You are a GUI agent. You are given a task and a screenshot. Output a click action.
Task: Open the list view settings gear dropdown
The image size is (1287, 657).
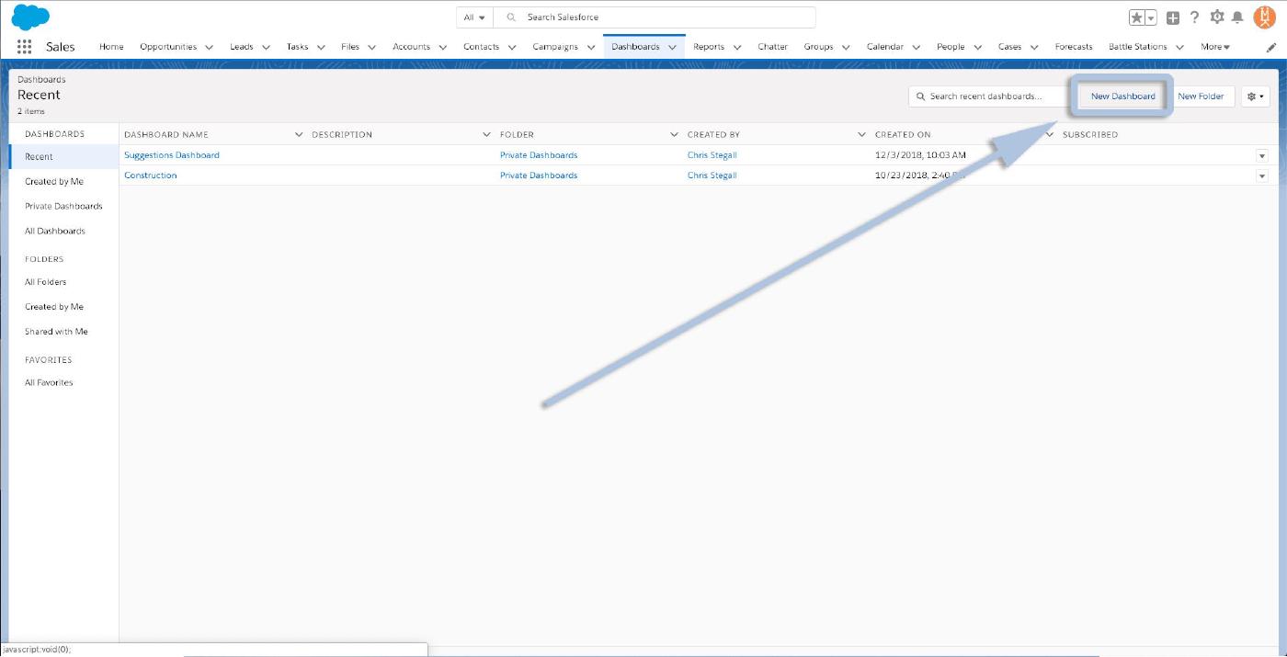pos(1255,96)
